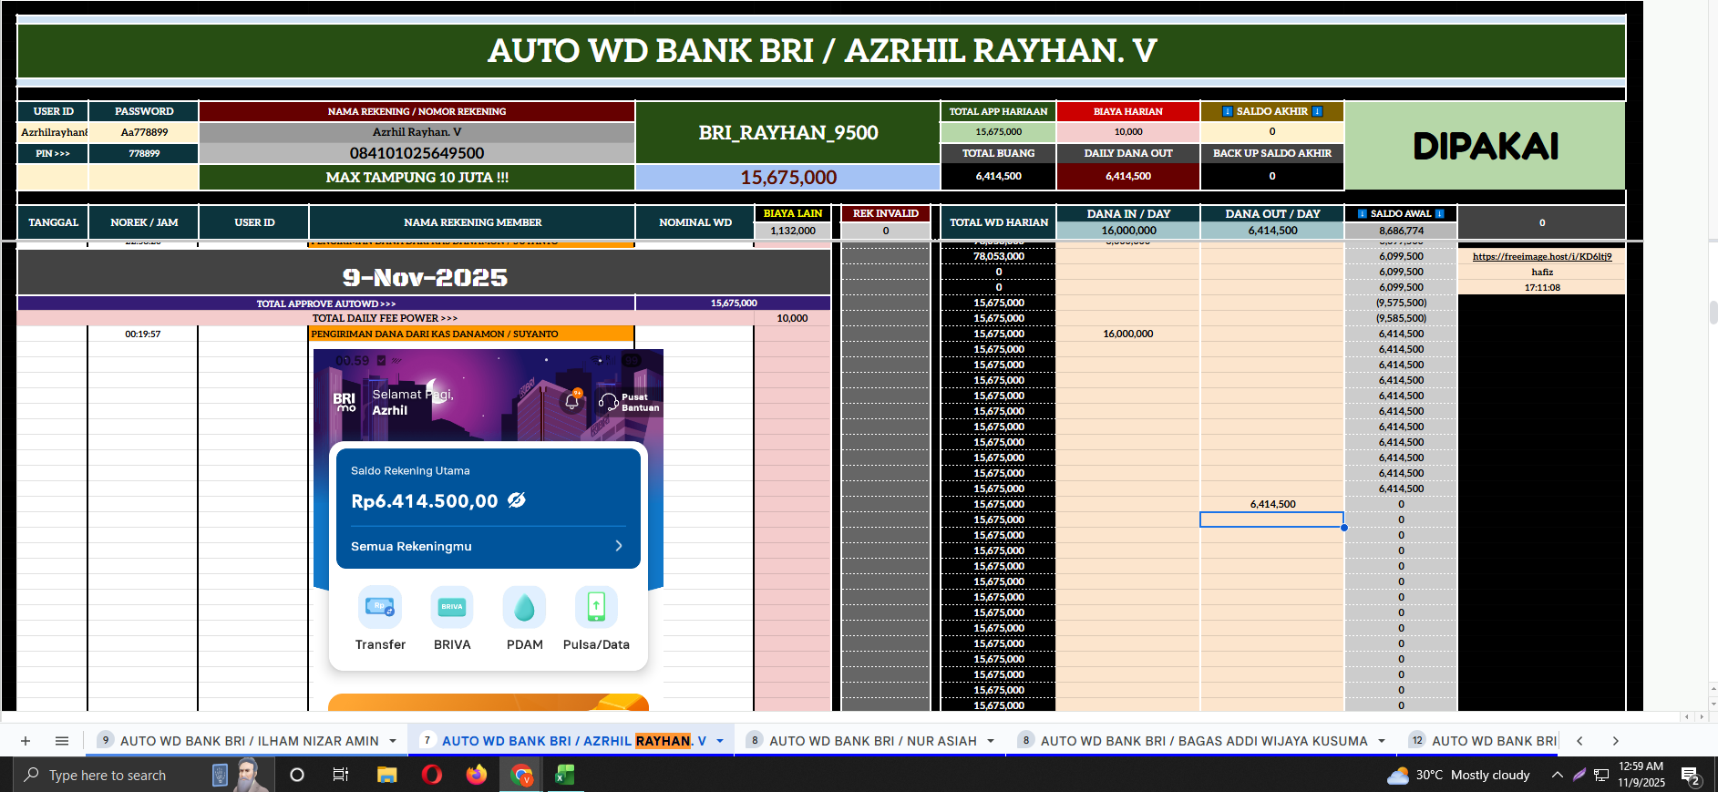Click the Pulsa/Data phone icon
This screenshot has width=1718, height=792.
click(596, 607)
